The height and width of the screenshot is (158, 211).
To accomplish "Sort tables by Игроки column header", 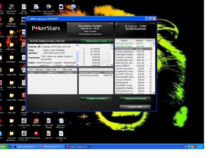I will [39, 70].
